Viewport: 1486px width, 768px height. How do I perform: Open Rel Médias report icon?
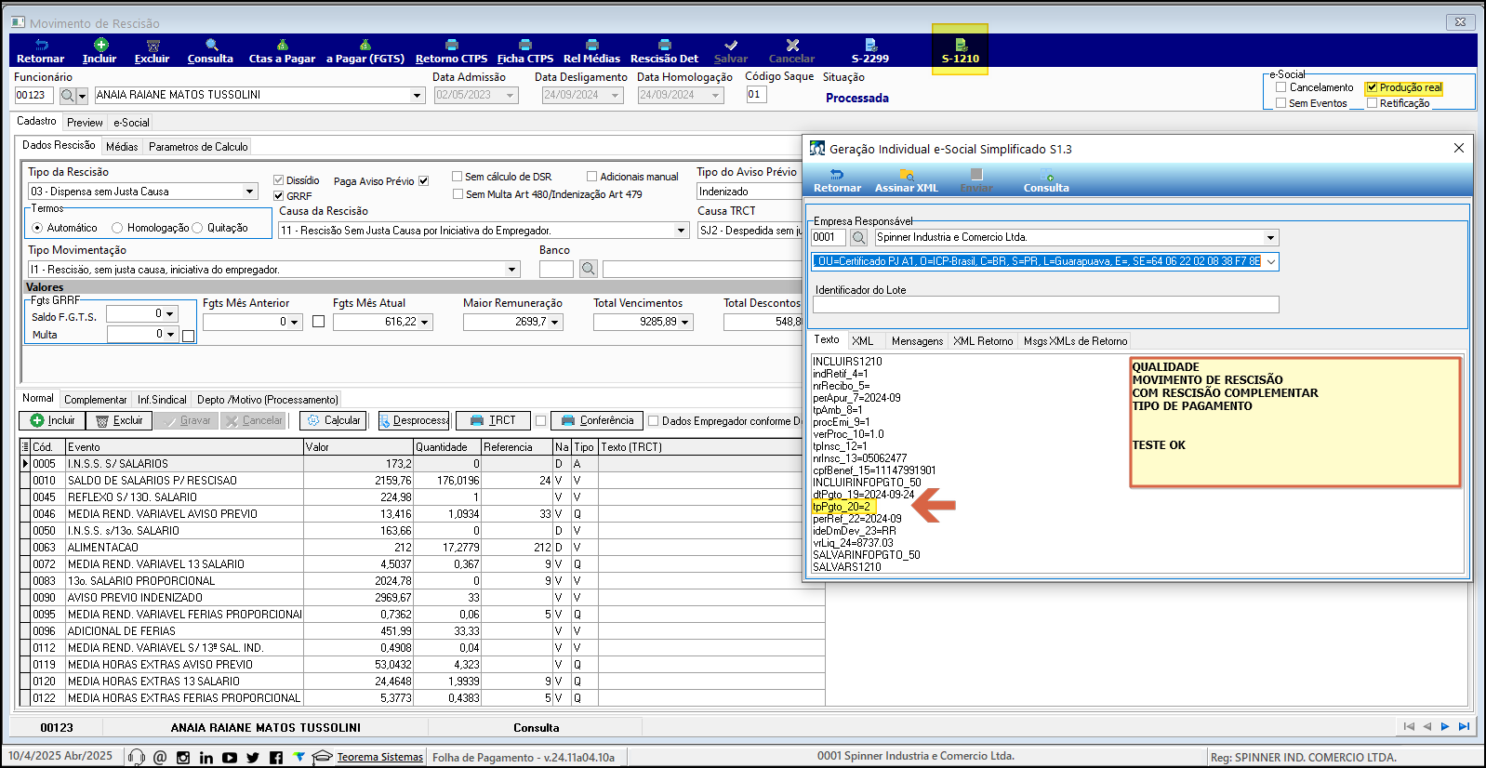click(x=591, y=51)
